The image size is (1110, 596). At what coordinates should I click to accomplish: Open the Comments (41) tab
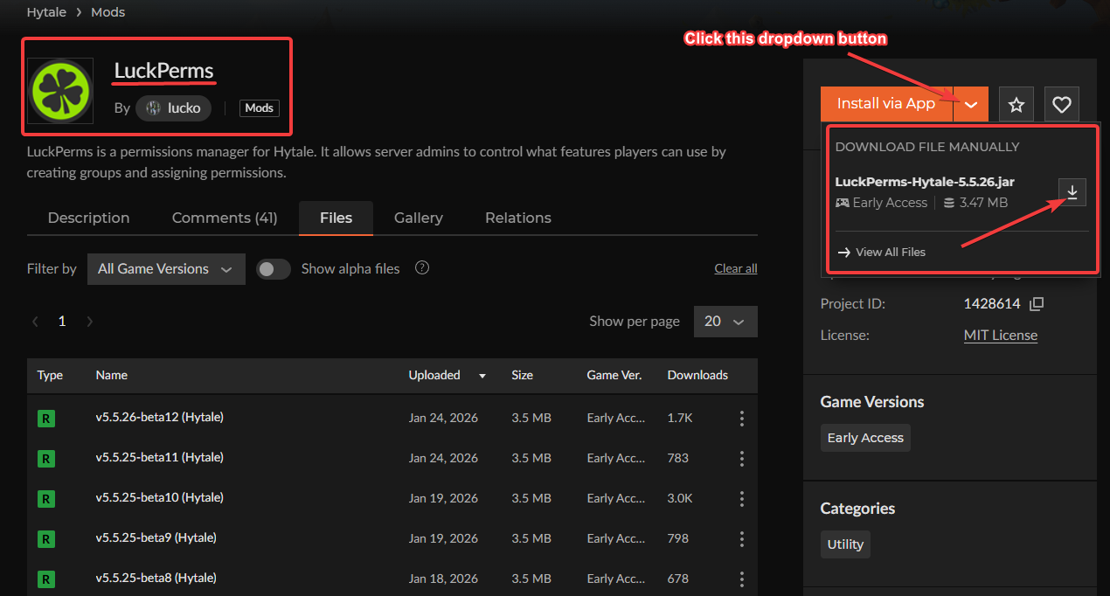click(x=225, y=218)
